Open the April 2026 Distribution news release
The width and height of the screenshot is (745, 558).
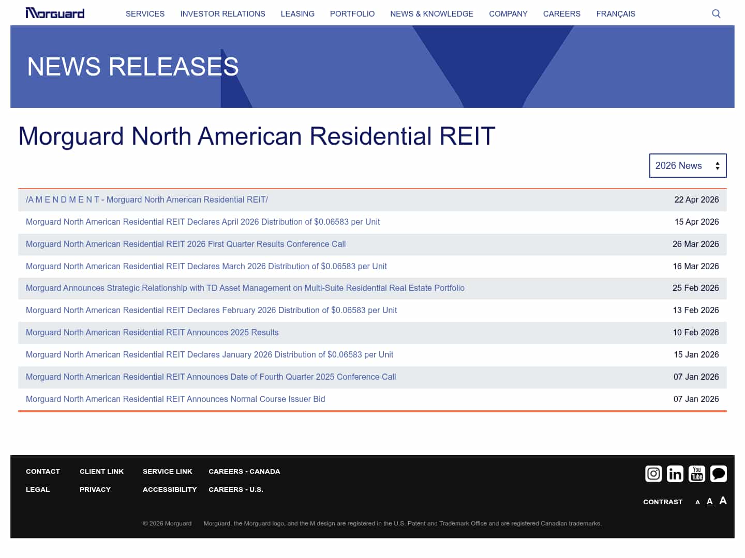pyautogui.click(x=203, y=222)
